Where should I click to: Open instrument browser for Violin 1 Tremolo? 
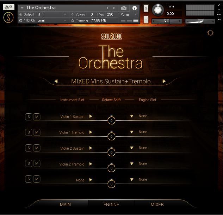(91, 132)
